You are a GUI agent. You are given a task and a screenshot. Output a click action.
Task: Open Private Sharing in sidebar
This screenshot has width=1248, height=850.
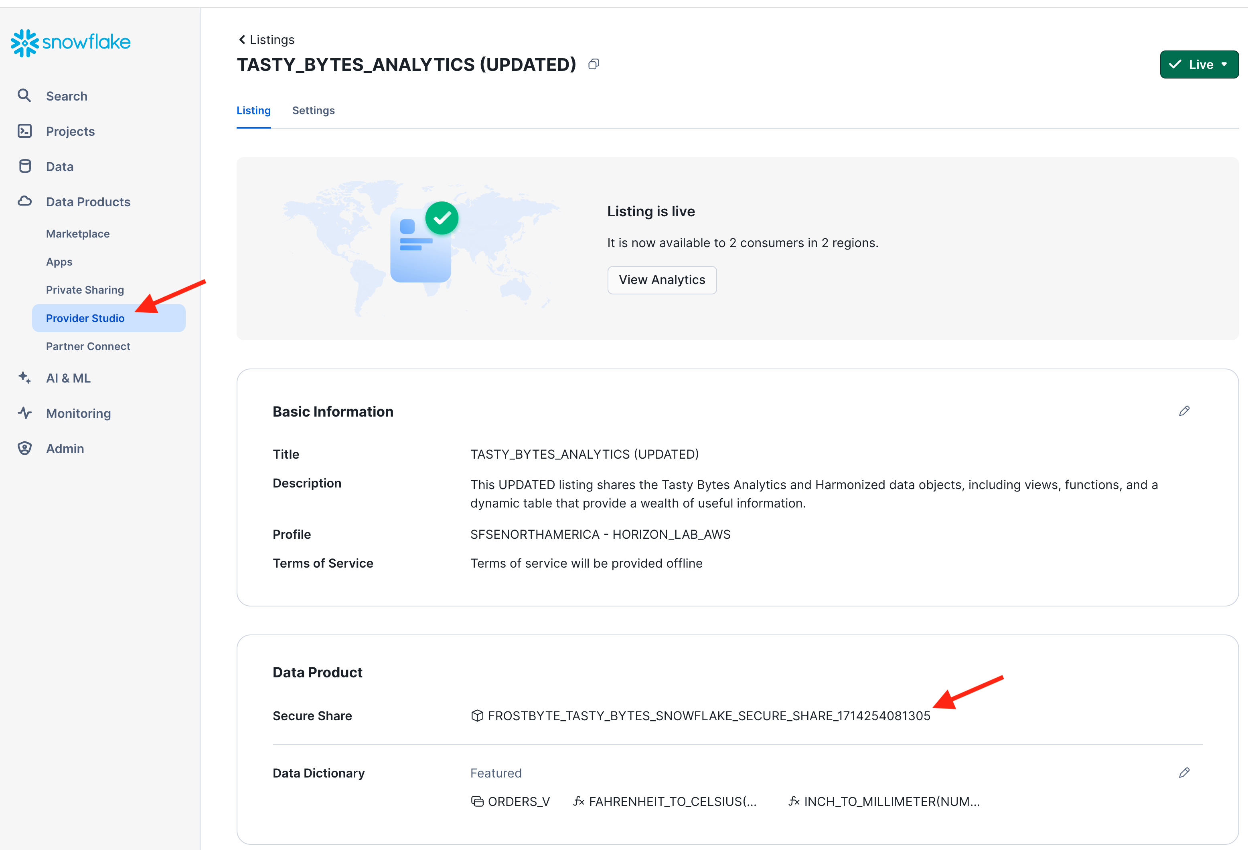point(85,290)
